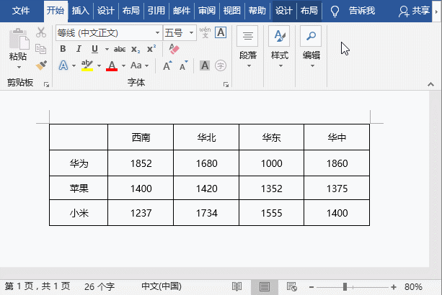Click the Subscript x₂ icon
This screenshot has width=442, height=295.
[x=136, y=49]
